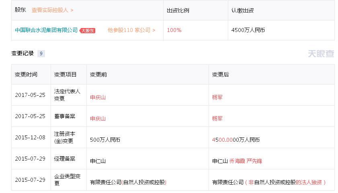The width and height of the screenshot is (338, 193).
Task: Click the 变更时间 column header
Action: click(x=26, y=74)
